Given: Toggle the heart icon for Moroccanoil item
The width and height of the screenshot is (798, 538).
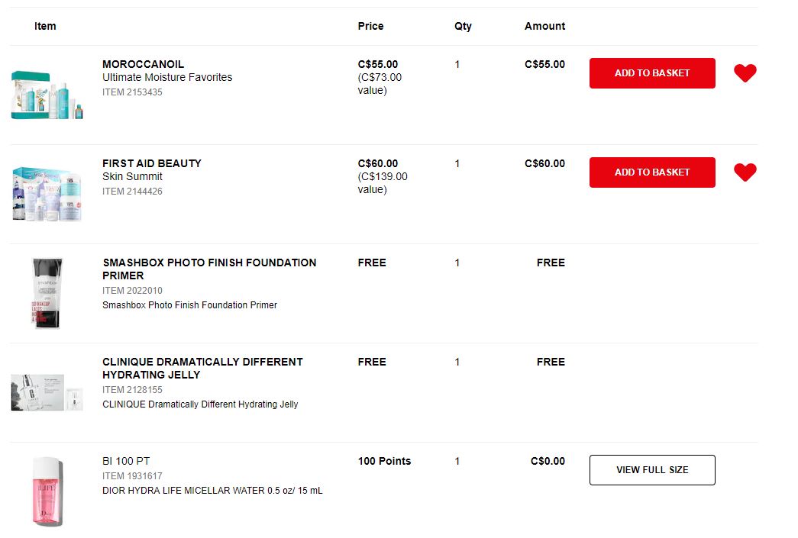Looking at the screenshot, I should (x=745, y=73).
